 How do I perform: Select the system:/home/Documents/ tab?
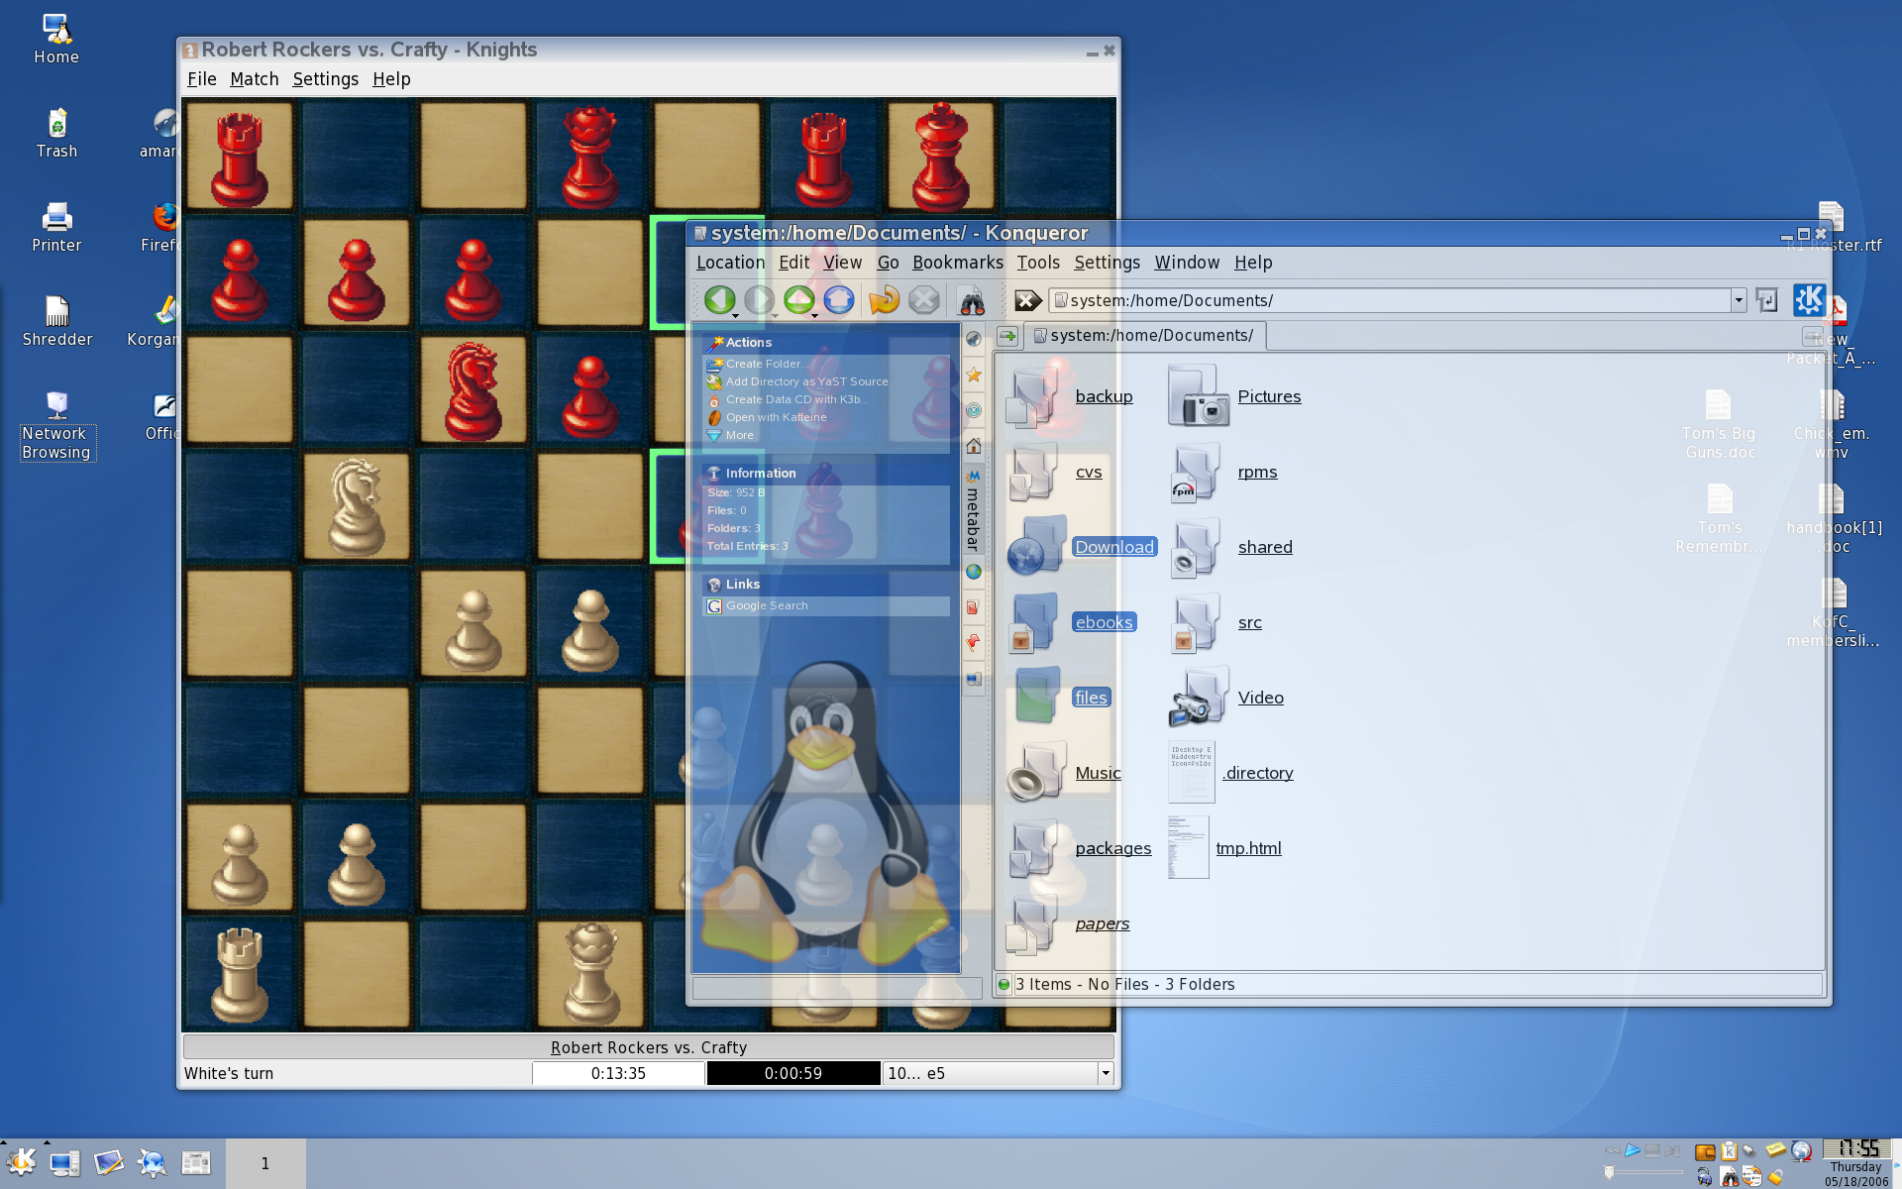(1144, 336)
